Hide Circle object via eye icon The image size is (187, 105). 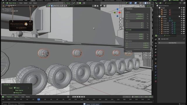click(182, 19)
